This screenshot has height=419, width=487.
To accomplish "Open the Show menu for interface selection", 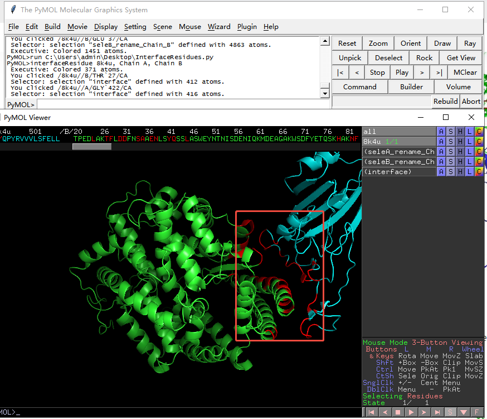I will pyautogui.click(x=451, y=172).
